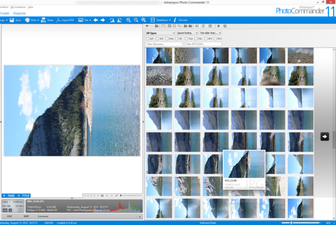Adjust thumbnail size slider in status bar

tap(301, 223)
